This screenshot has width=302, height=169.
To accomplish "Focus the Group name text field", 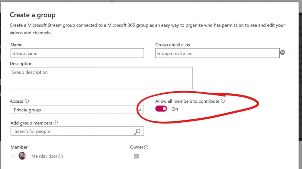I will 77,53.
